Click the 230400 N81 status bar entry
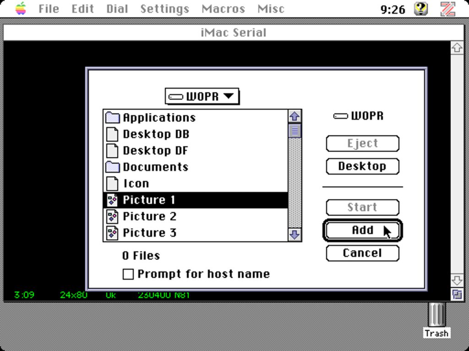 (x=164, y=295)
